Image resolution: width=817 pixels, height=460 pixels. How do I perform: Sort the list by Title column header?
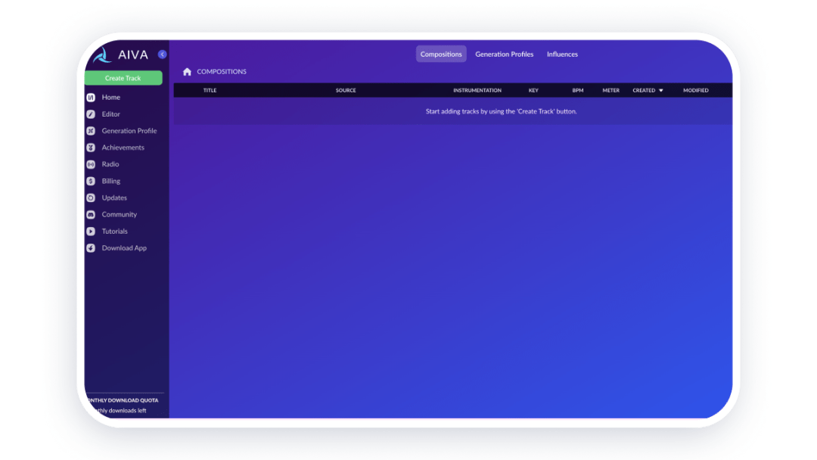[x=210, y=91]
